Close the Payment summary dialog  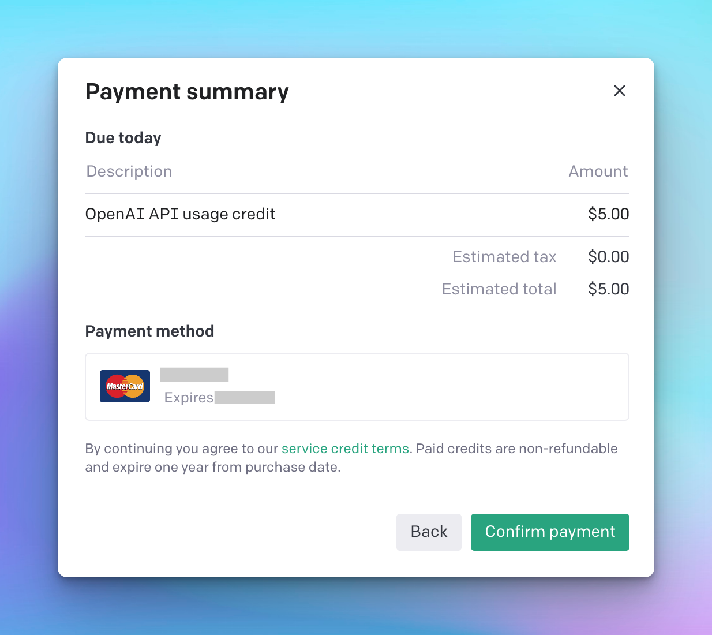click(x=620, y=91)
